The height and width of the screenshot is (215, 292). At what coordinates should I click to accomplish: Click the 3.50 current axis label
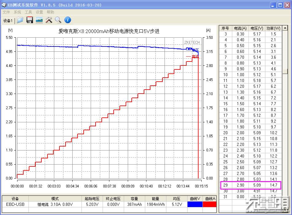click(210, 38)
